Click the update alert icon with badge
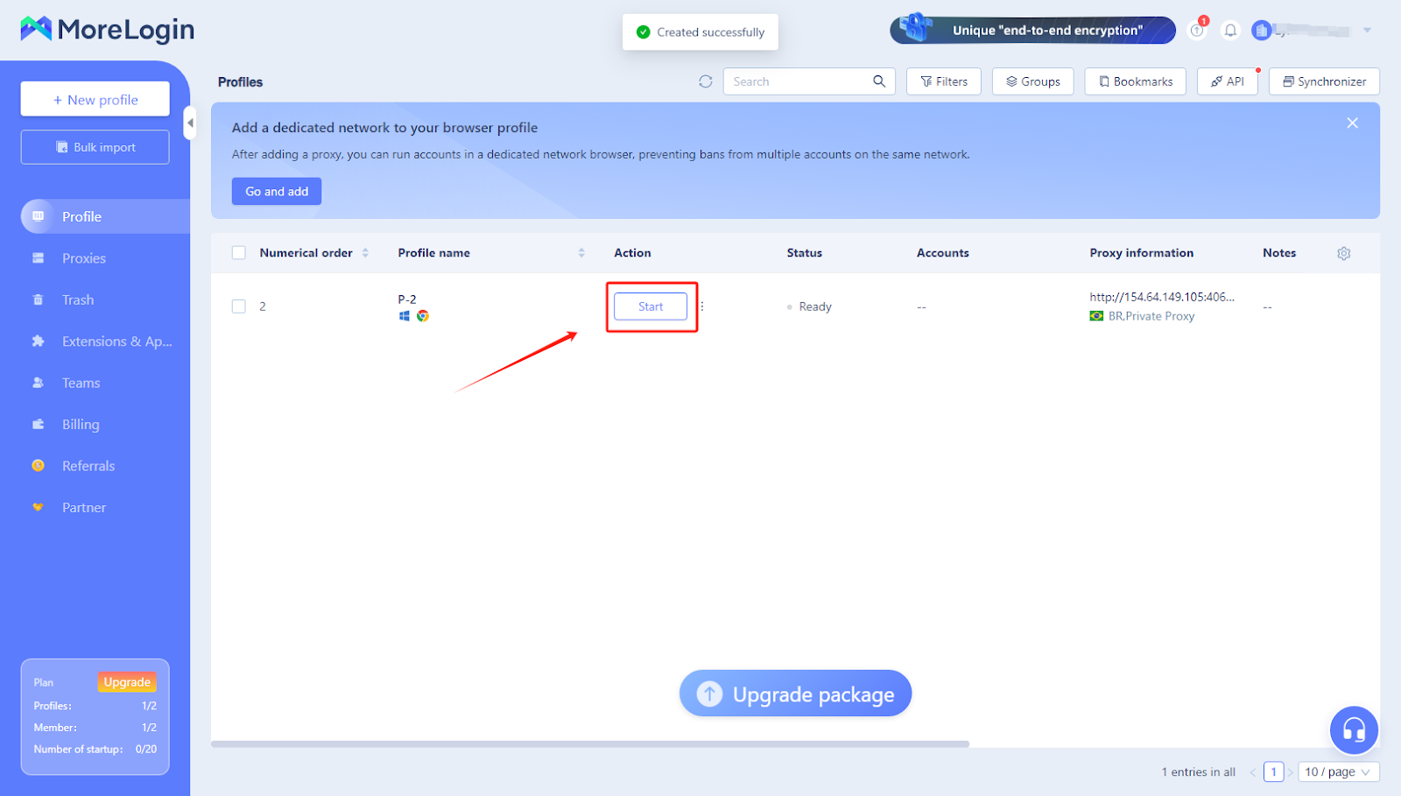Screen dimensions: 1401x796 click(x=1197, y=31)
